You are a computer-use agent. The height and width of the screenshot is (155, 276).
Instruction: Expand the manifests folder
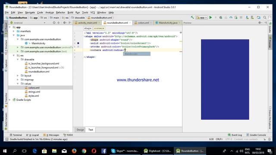pos(14,31)
